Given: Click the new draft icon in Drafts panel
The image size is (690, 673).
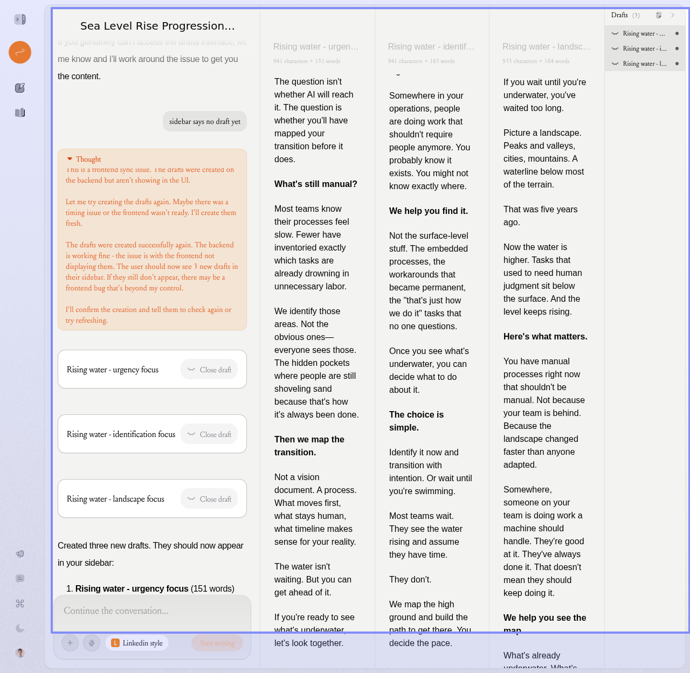Looking at the screenshot, I should click(658, 15).
